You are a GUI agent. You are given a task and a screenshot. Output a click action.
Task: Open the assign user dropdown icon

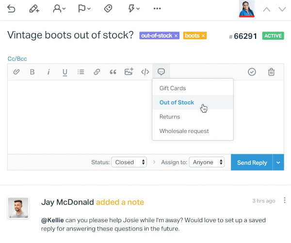point(59,9)
